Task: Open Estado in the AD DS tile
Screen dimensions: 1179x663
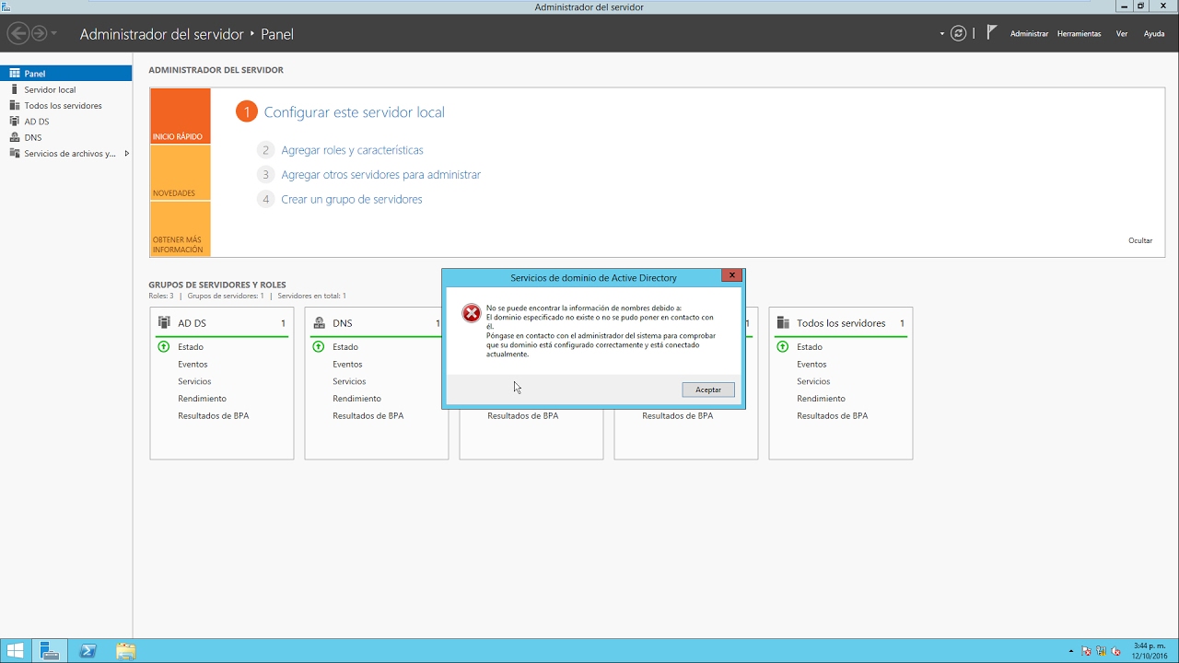Action: pos(191,347)
